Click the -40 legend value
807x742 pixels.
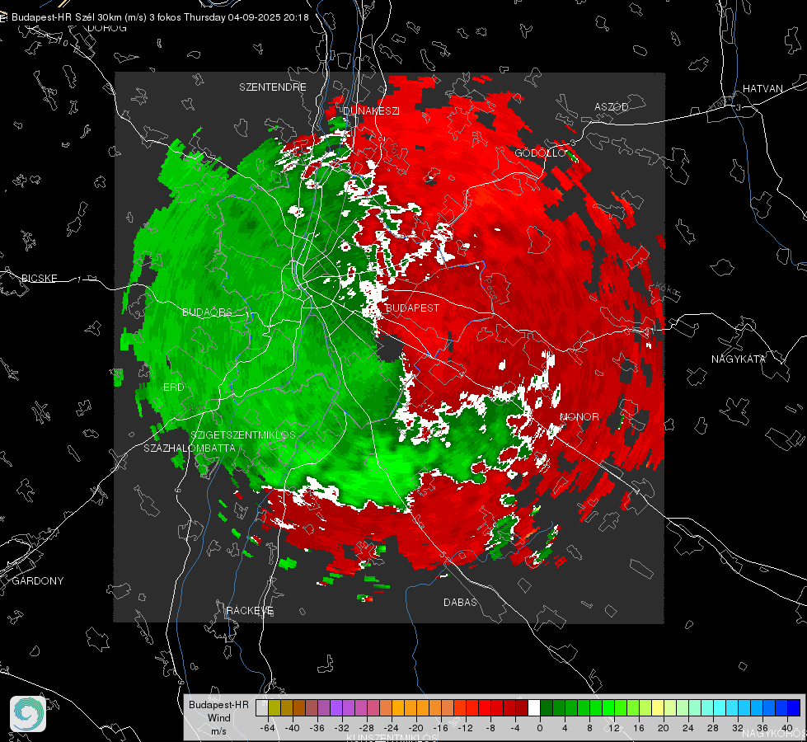(293, 728)
